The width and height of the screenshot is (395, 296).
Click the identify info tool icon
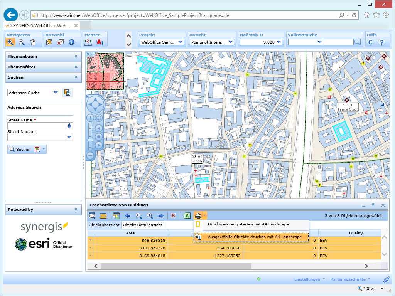71,42
